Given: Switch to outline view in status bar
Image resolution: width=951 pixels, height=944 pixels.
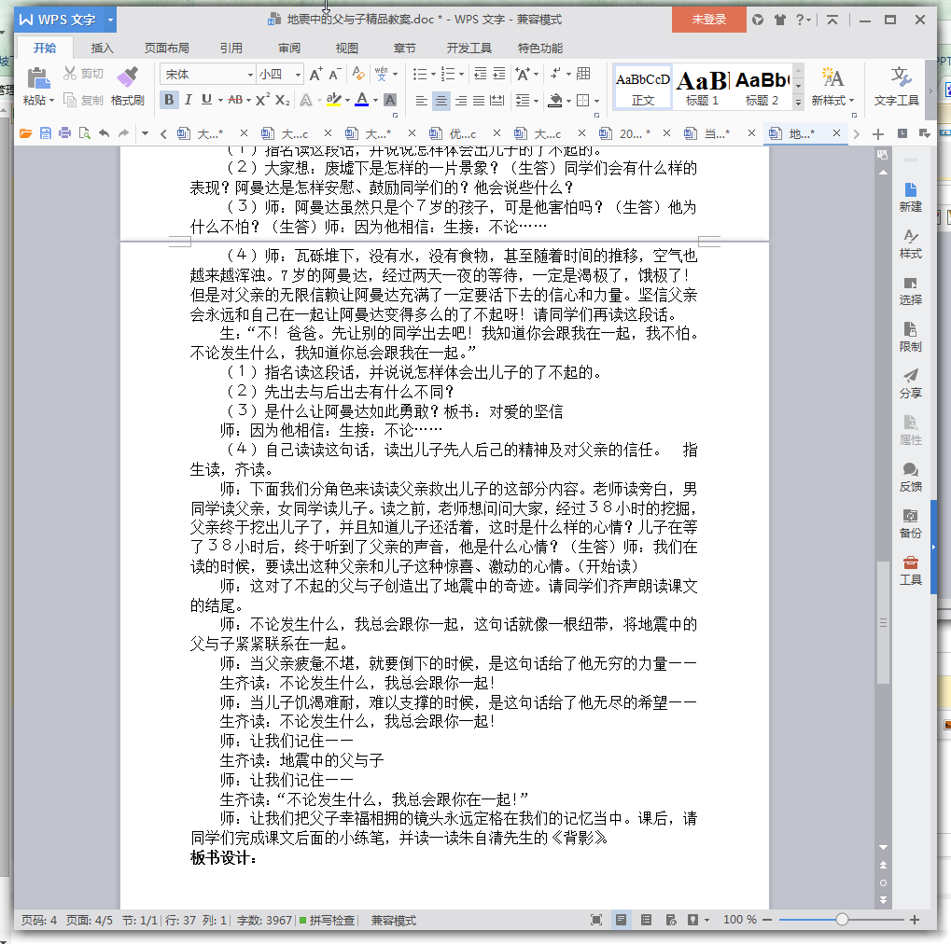Looking at the screenshot, I should coord(646,920).
